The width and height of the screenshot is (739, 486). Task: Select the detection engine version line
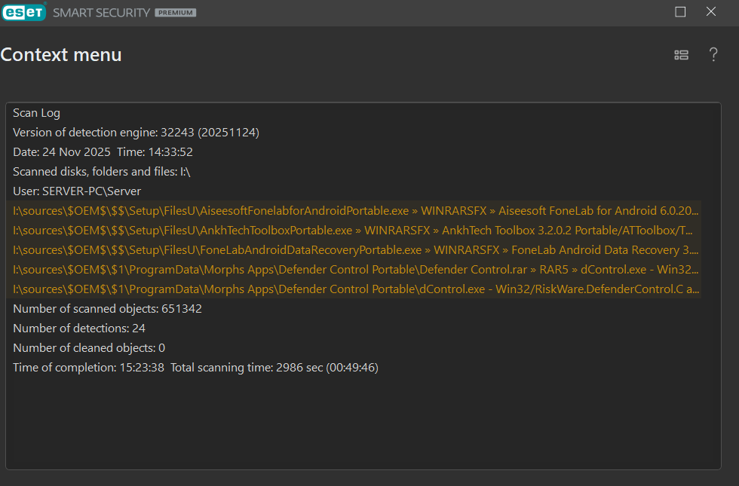pos(136,133)
